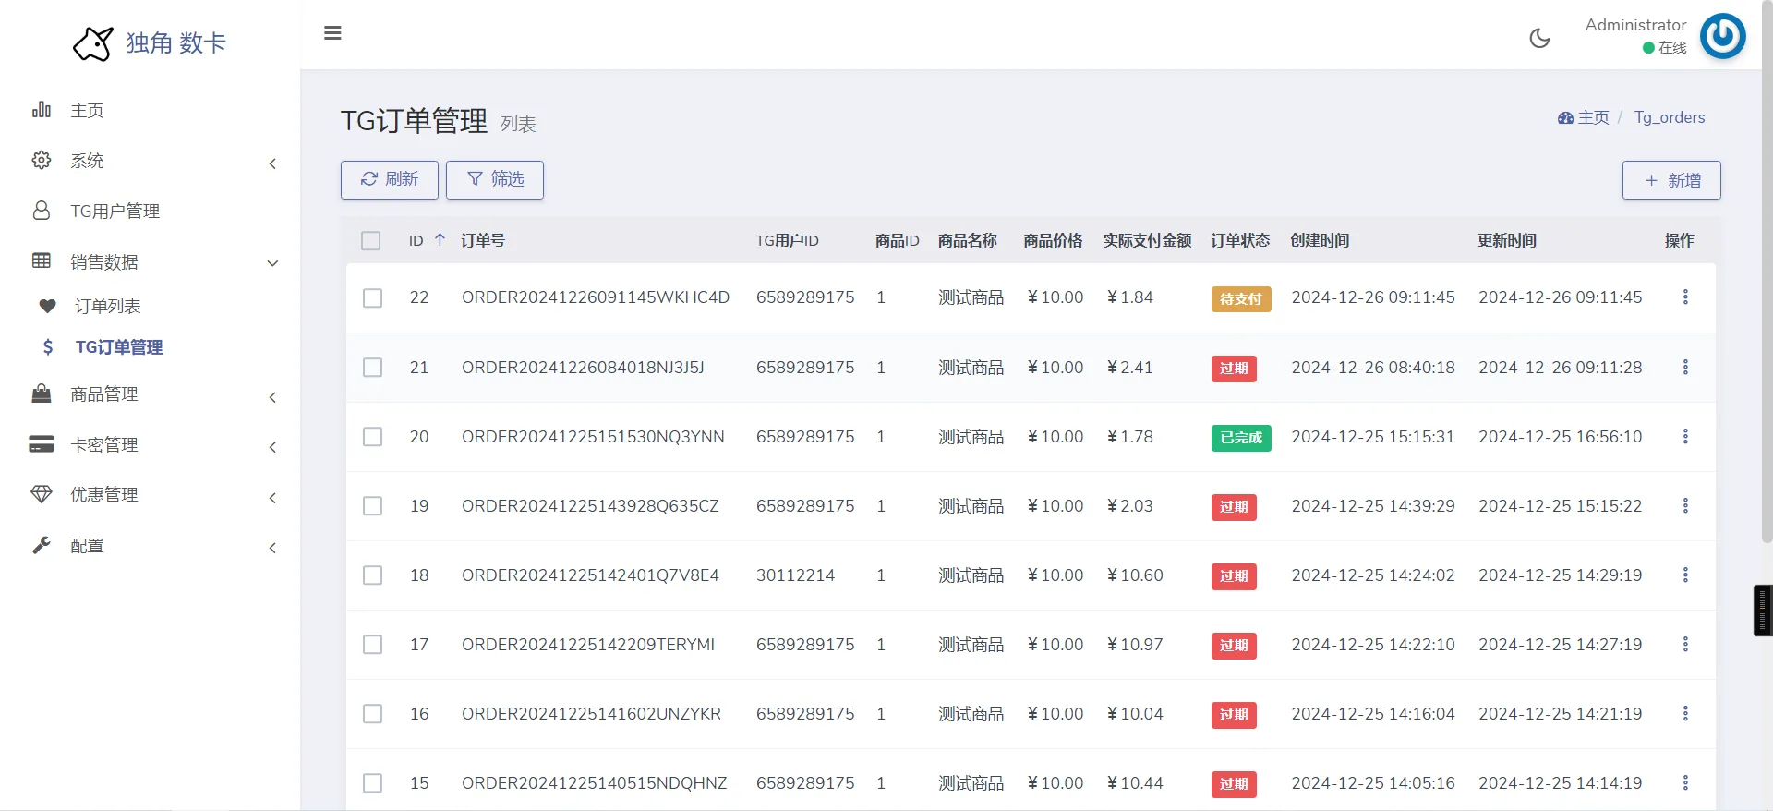Expand the 系统 sidebar menu
Image resolution: width=1773 pixels, height=811 pixels.
tap(152, 161)
